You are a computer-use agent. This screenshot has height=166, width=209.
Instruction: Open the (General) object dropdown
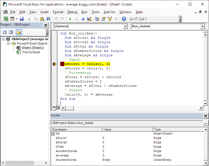125,26
